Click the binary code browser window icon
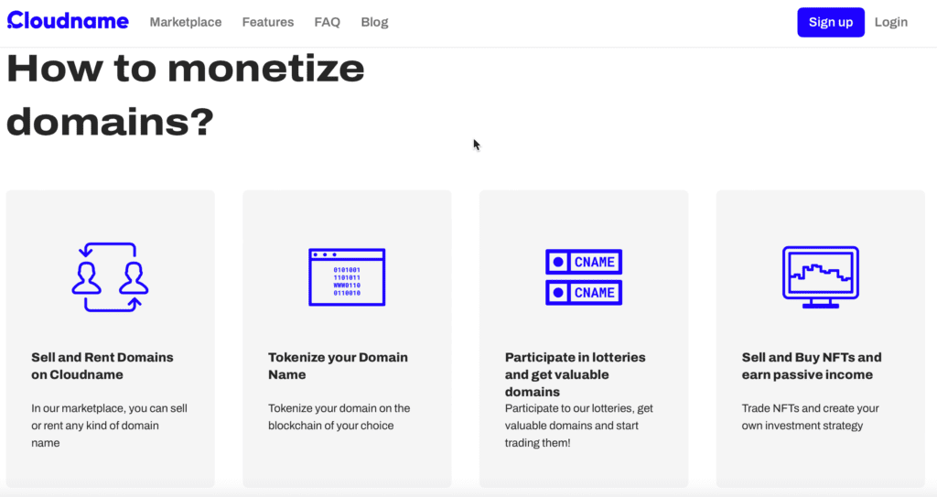 (347, 277)
